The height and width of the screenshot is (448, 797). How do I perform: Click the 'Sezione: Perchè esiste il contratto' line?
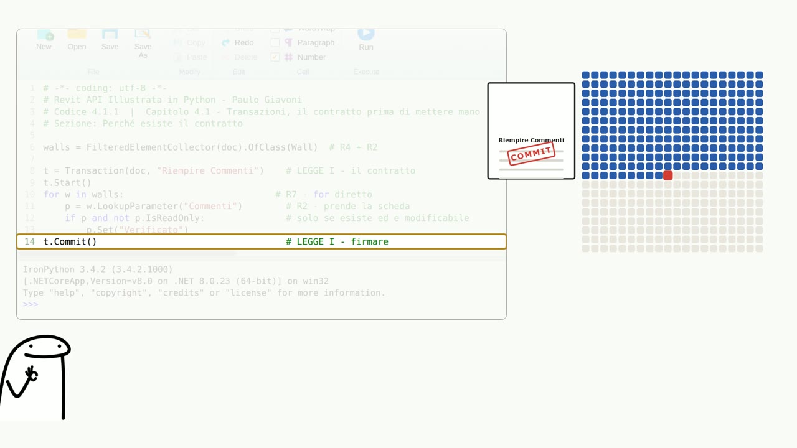point(143,123)
